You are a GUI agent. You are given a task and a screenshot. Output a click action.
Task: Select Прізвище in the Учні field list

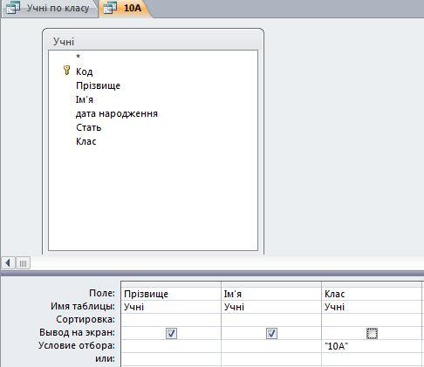[98, 85]
